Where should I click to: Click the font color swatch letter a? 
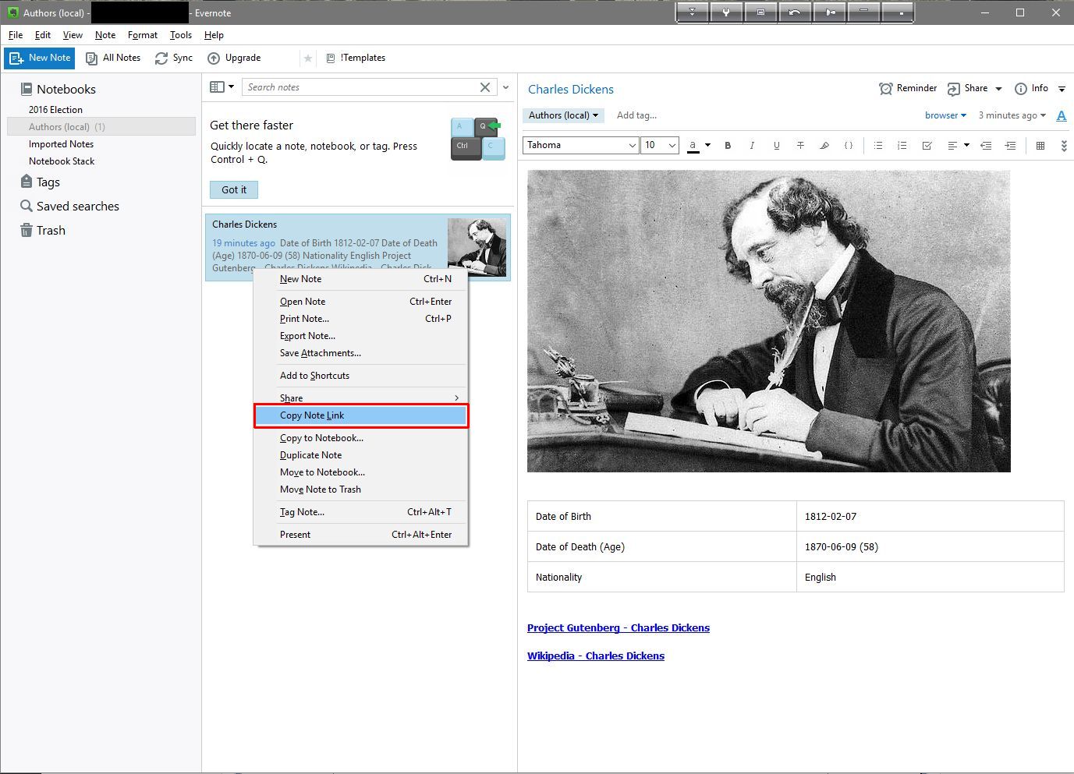click(693, 146)
